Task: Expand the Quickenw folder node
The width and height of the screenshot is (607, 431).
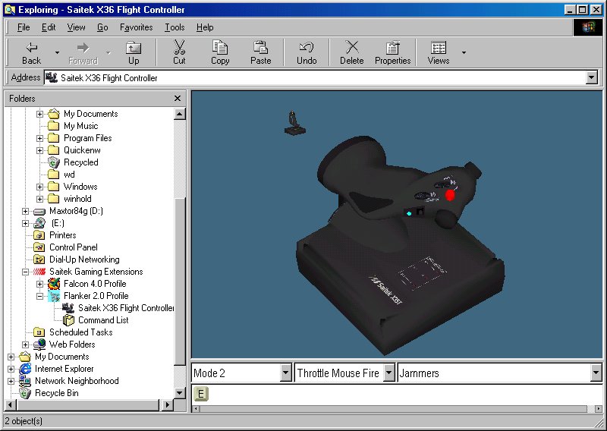Action: coord(39,150)
